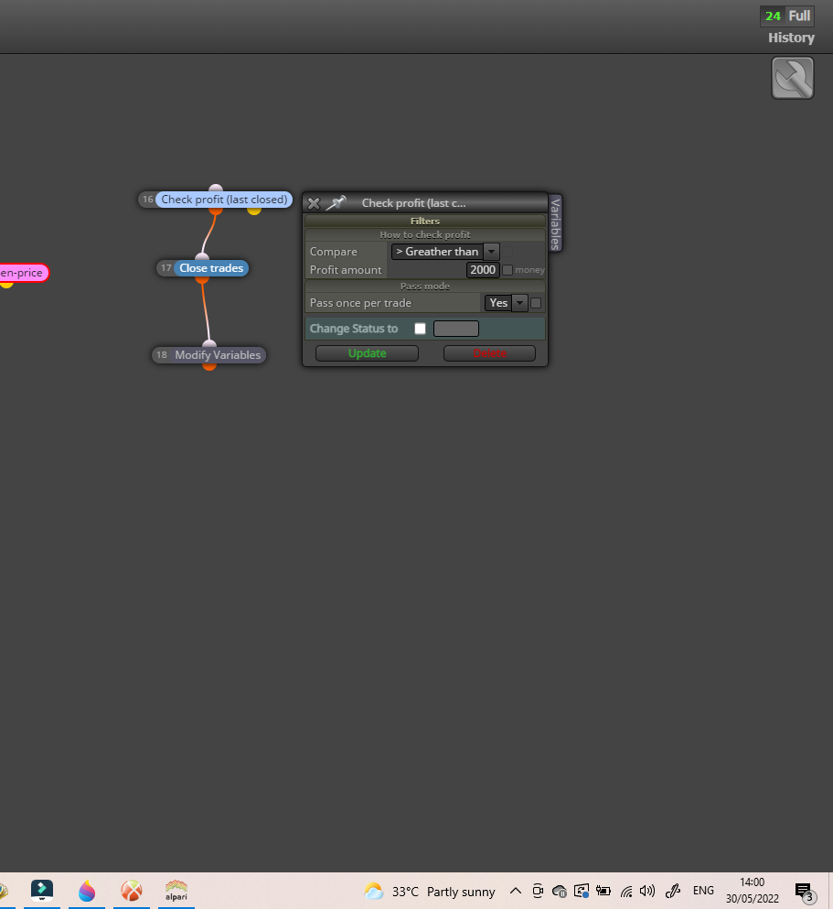
Task: Open the Filmora app in the taskbar
Action: coord(42,890)
